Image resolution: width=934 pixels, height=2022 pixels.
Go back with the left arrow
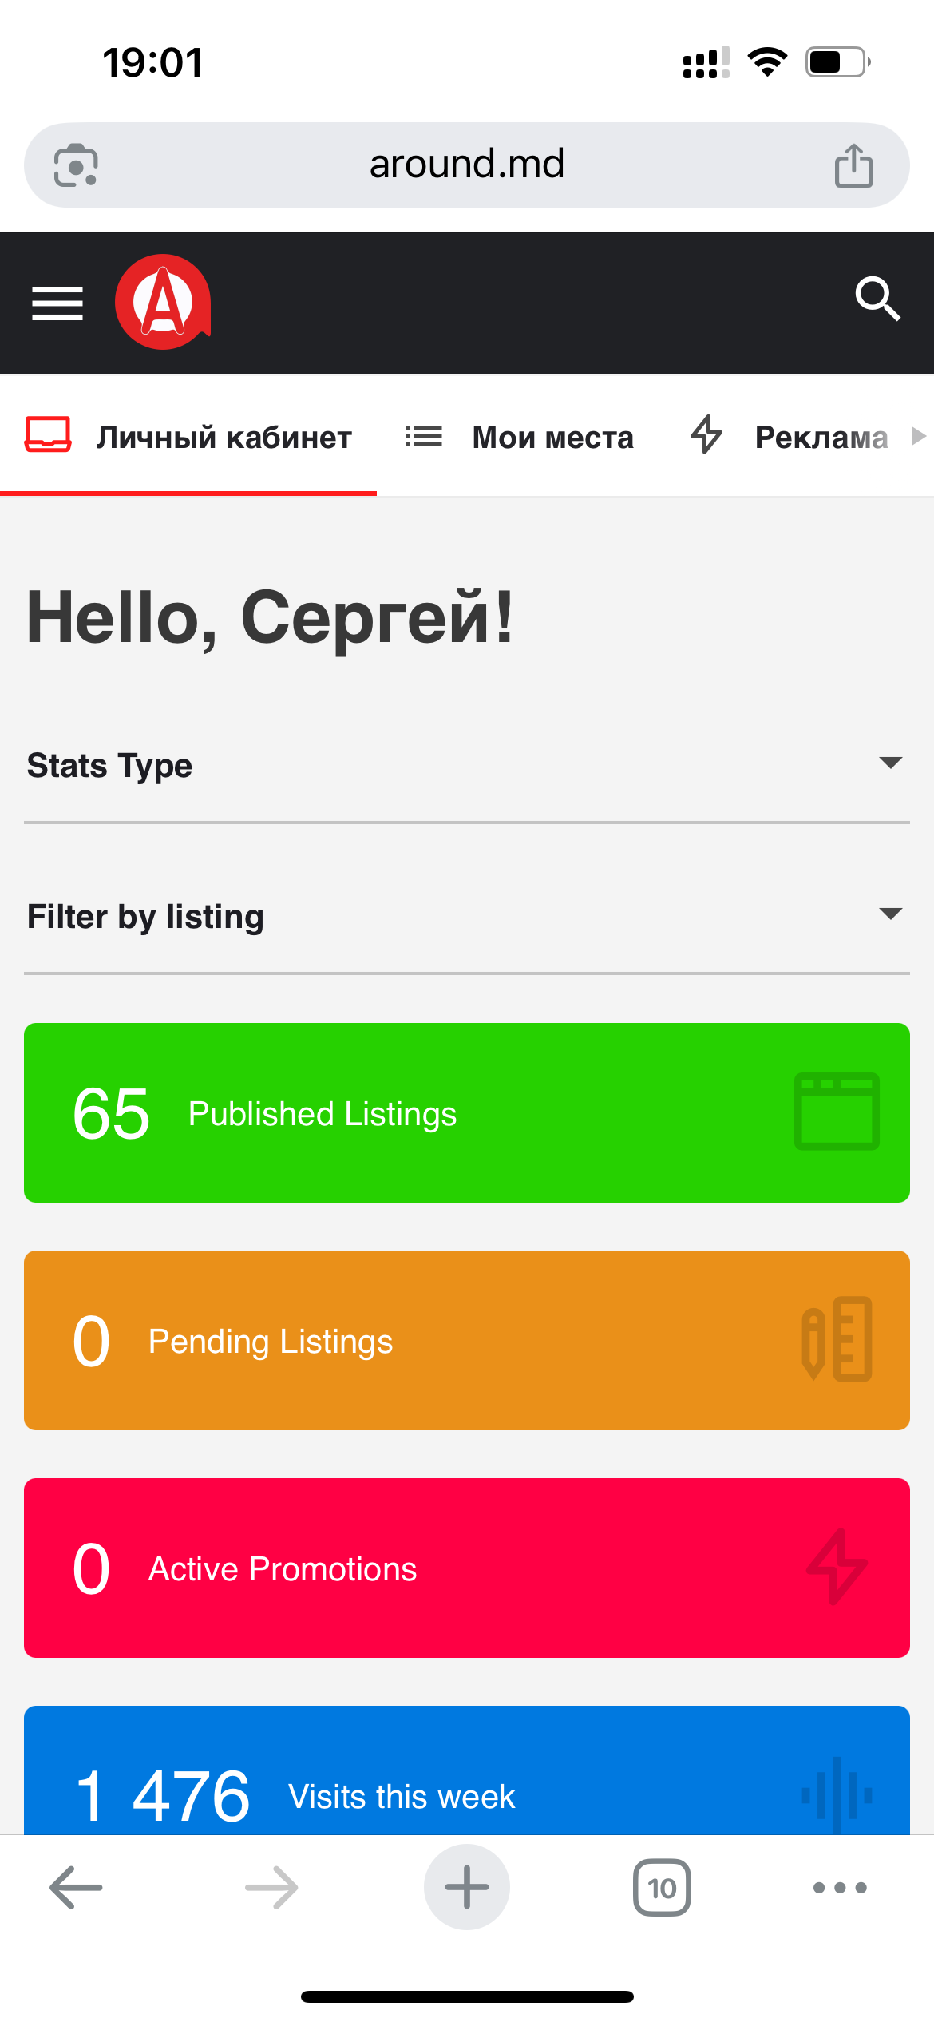pos(76,1888)
